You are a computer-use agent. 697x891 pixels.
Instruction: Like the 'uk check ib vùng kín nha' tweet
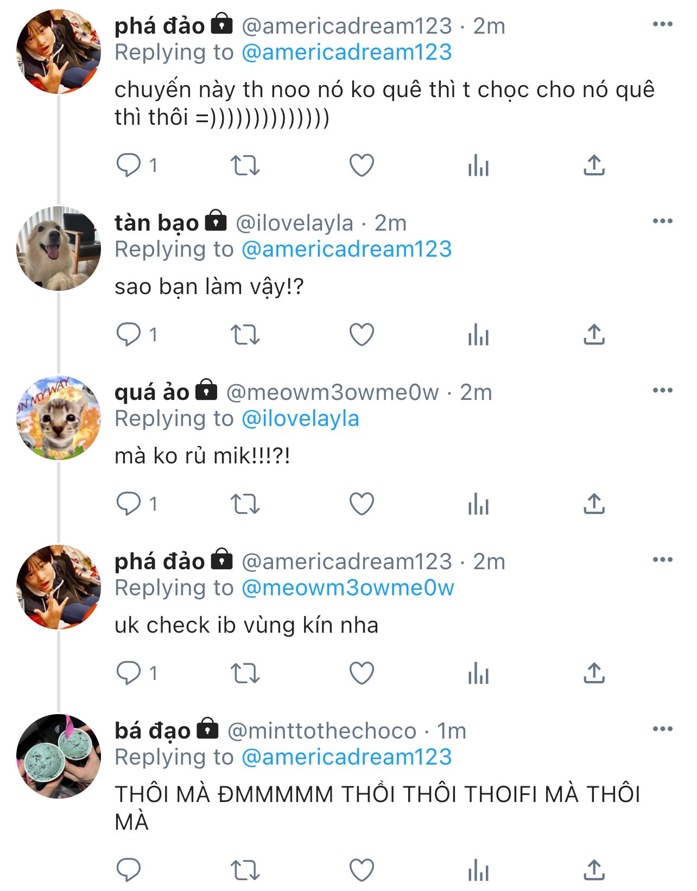pyautogui.click(x=362, y=673)
